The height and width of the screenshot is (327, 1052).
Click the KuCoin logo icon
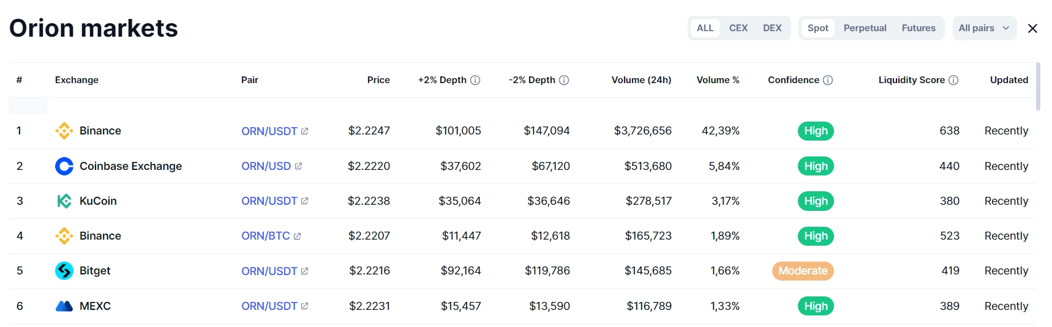coord(64,201)
